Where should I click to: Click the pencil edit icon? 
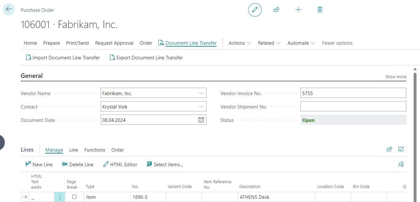pyautogui.click(x=255, y=10)
